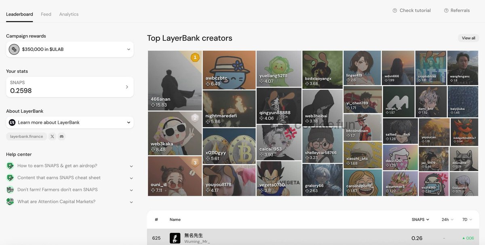
Task: Open the Analytics tab
Action: [69, 14]
